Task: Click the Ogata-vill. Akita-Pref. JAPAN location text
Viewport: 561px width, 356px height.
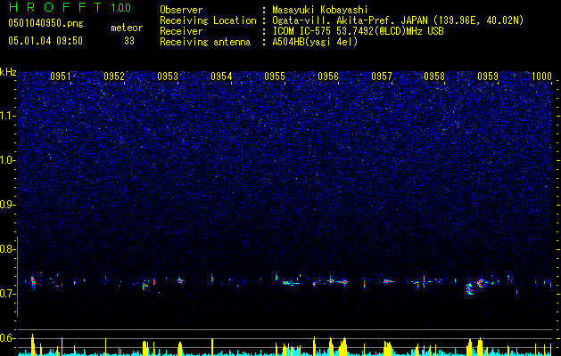Action: point(398,20)
